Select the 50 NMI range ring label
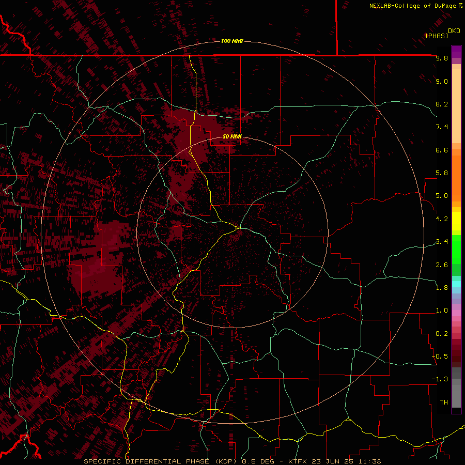Screen dimensions: 465x465 click(232, 136)
